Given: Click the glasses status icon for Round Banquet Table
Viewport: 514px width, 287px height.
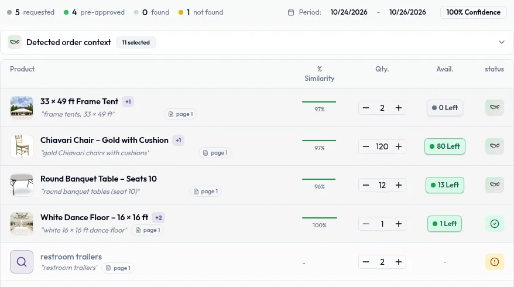Looking at the screenshot, I should click(495, 184).
